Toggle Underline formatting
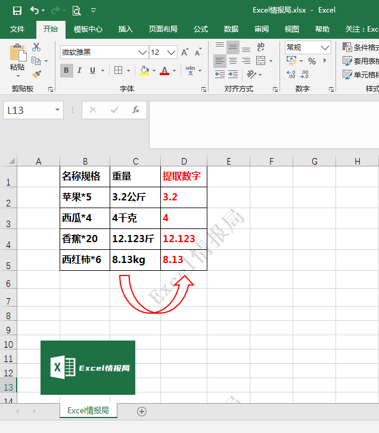The height and width of the screenshot is (433, 379). coord(92,70)
